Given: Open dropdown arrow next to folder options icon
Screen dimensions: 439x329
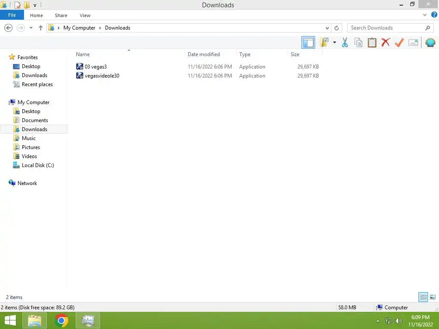Looking at the screenshot, I should pos(334,42).
